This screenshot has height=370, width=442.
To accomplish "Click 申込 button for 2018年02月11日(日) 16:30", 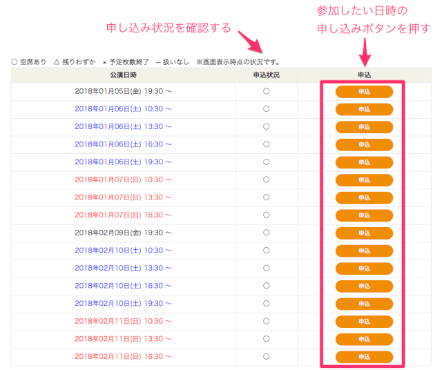I will (364, 357).
